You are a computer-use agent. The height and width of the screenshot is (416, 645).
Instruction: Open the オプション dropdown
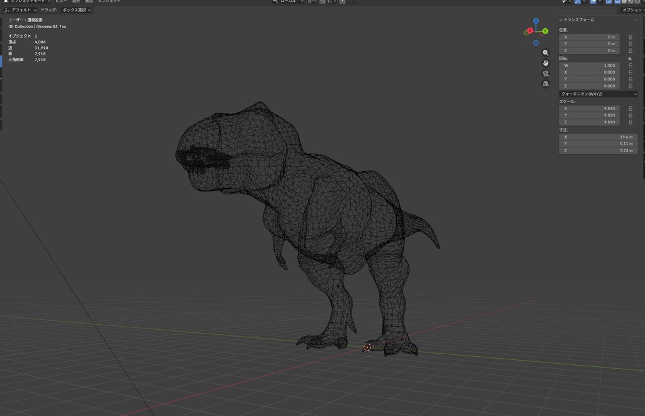(632, 10)
